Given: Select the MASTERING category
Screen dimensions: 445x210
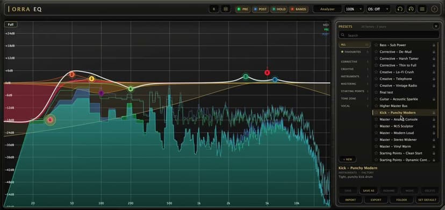Looking at the screenshot, I should tap(355, 84).
